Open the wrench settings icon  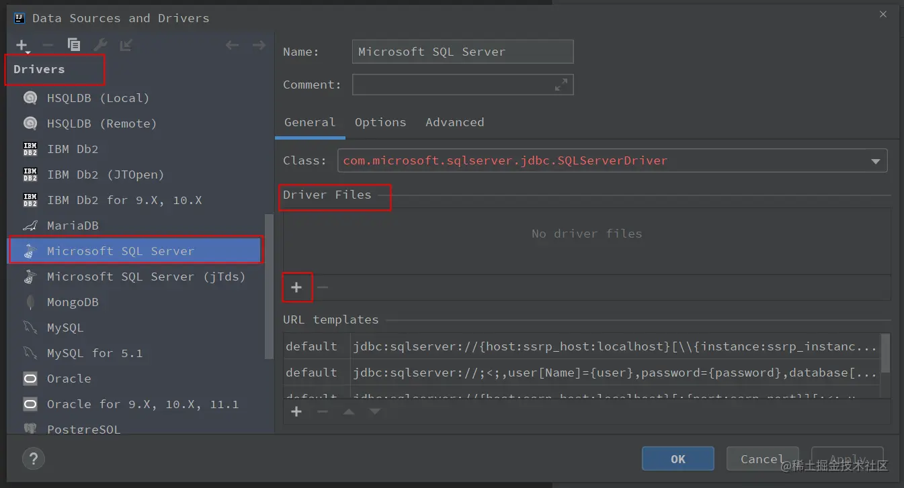coord(100,46)
